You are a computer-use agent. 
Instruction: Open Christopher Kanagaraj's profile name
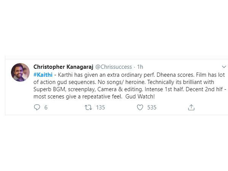(62, 67)
